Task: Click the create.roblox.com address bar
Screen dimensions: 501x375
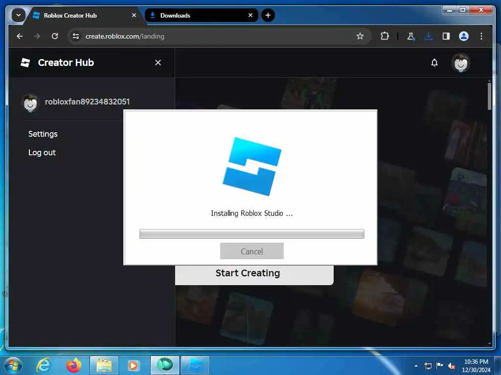Action: coord(219,36)
